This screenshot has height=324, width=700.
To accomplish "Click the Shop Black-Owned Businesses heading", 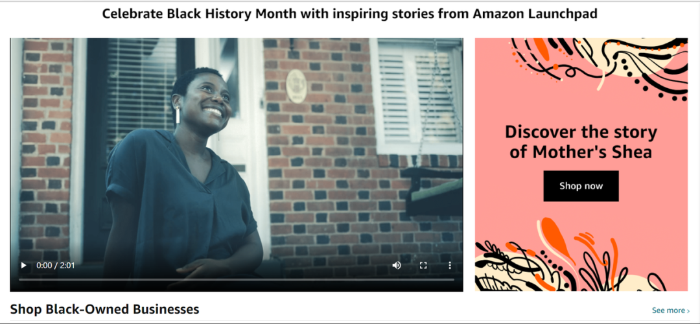I will pyautogui.click(x=104, y=309).
